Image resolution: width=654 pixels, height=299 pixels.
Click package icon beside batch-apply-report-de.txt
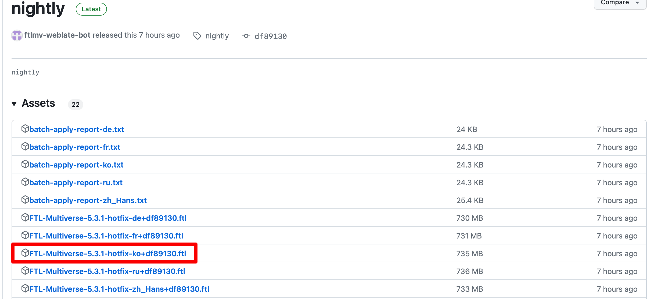(25, 129)
